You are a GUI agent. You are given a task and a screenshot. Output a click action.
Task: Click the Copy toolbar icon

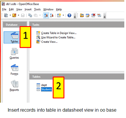point(30,15)
